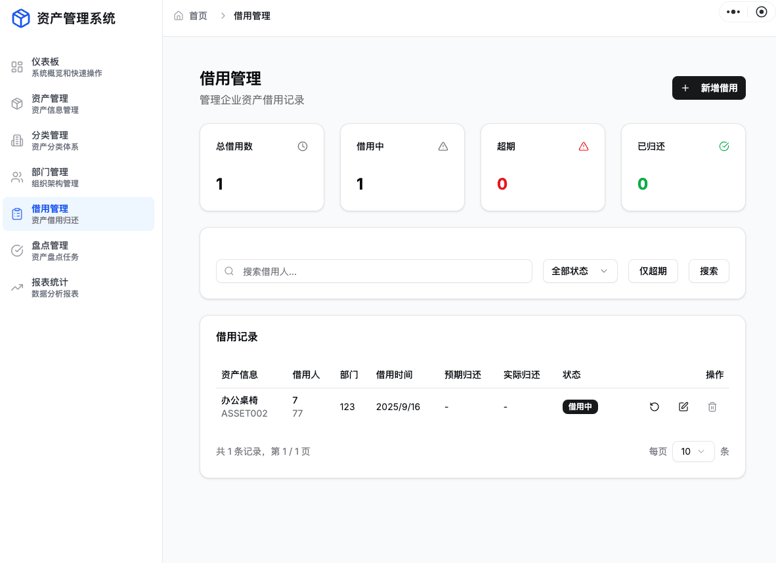This screenshot has width=776, height=563.
Task: Click the trash delete icon for ASSET002
Action: 712,407
